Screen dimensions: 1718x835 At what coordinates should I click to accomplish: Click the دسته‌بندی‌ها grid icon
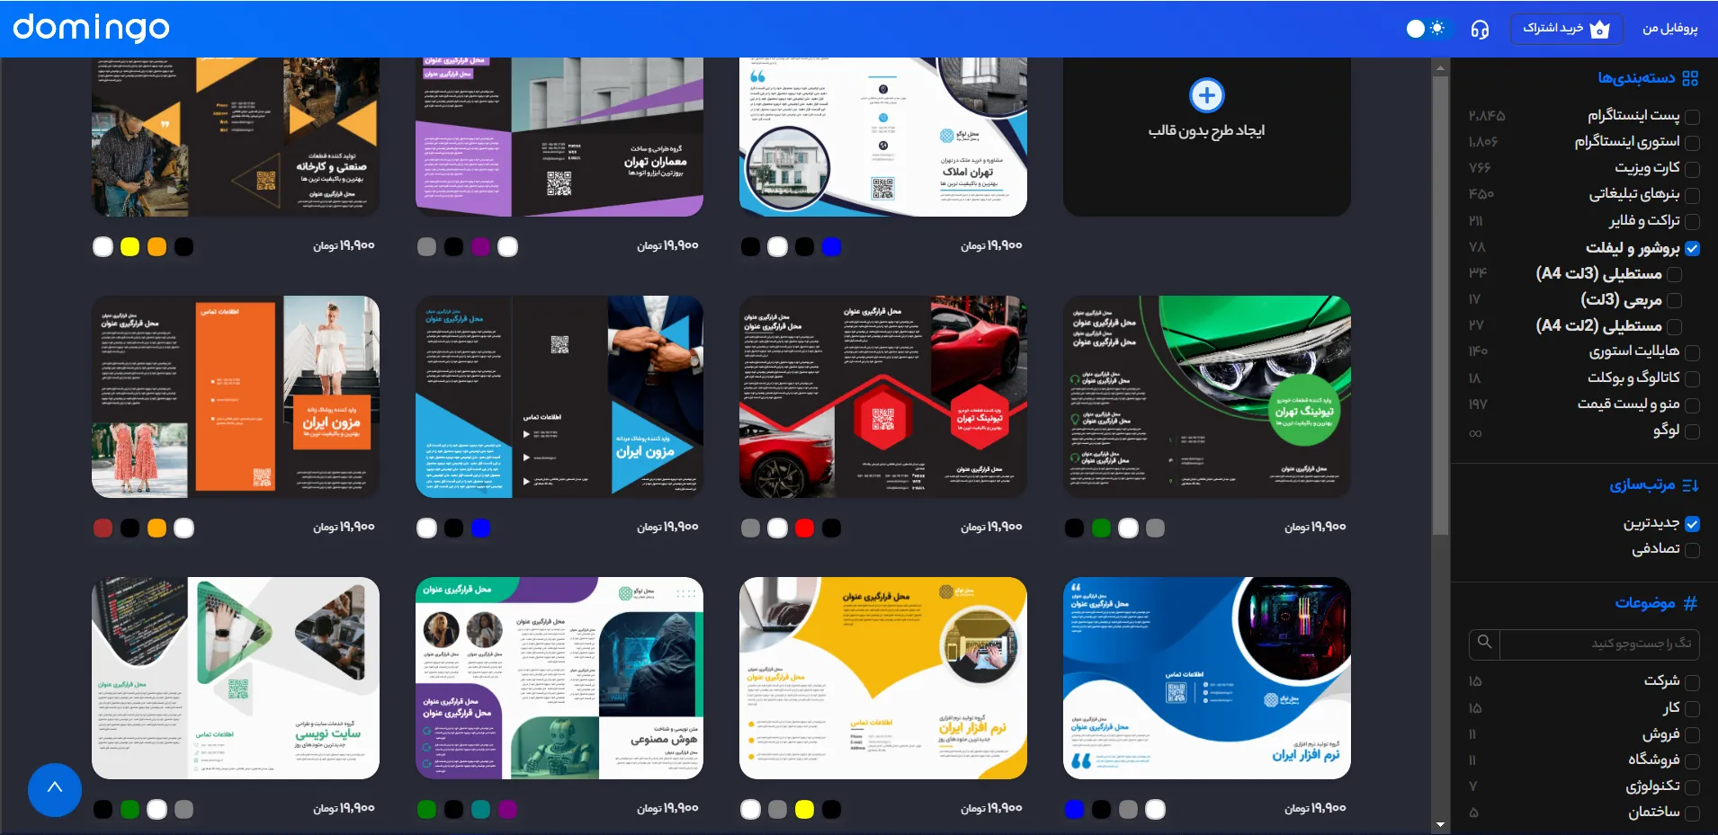[x=1690, y=78]
